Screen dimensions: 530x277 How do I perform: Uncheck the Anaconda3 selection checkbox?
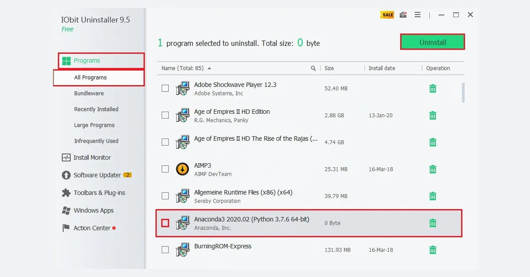[x=165, y=223]
